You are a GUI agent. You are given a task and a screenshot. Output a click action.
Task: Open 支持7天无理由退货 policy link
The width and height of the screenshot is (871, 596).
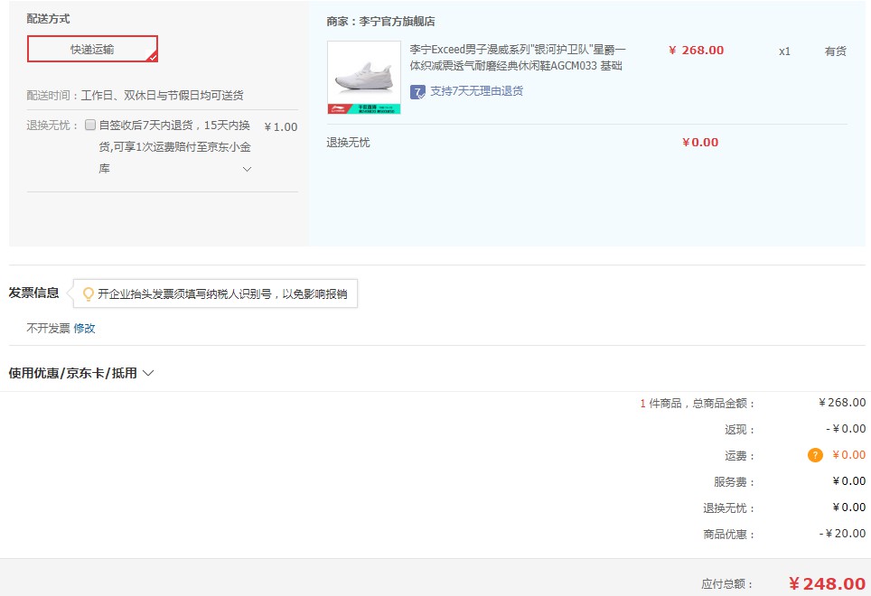pos(476,91)
